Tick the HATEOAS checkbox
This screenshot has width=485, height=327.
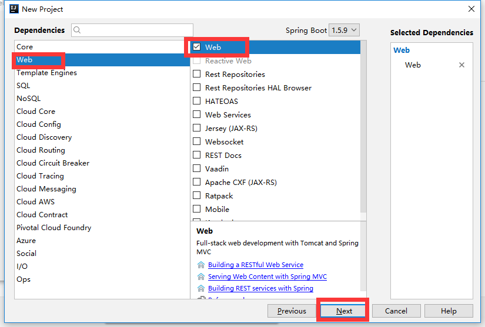[x=197, y=101]
